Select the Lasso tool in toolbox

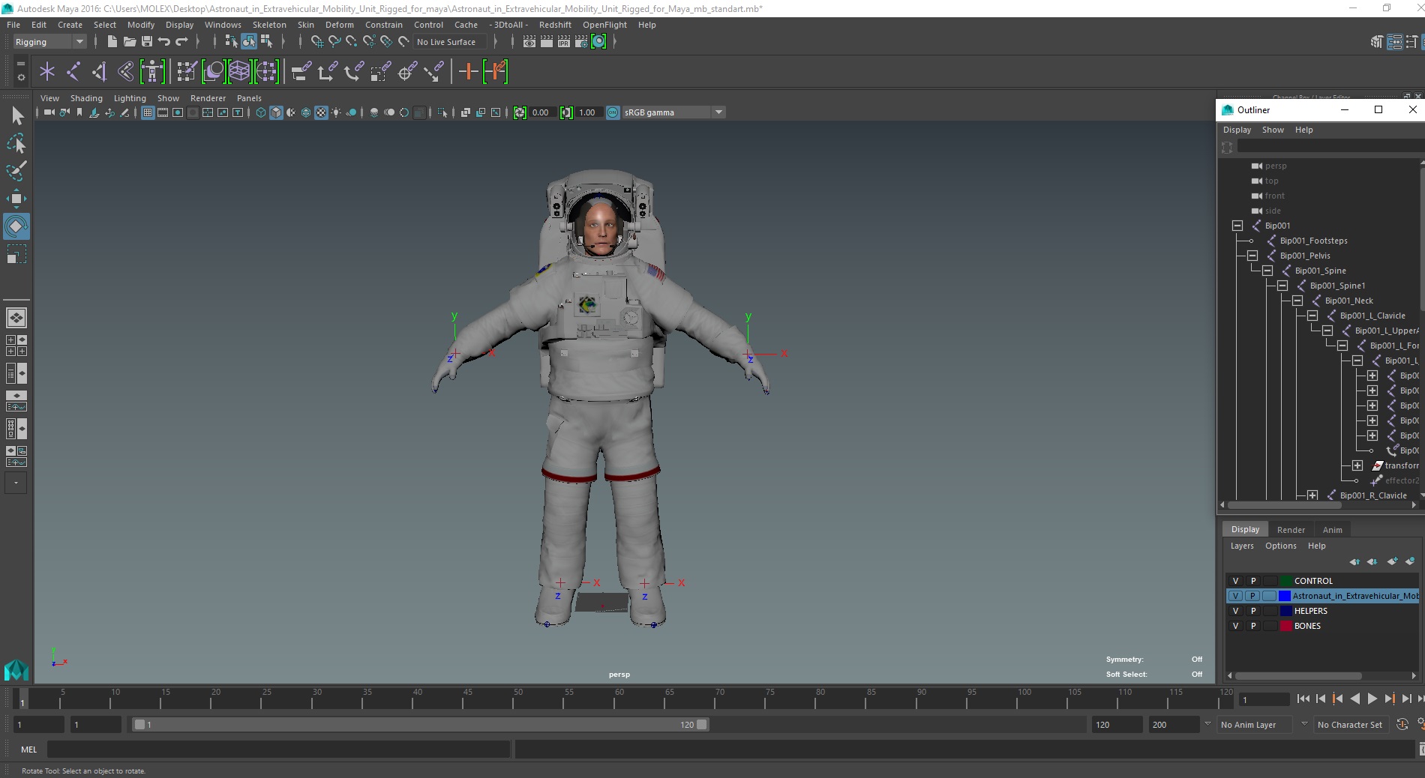click(16, 142)
